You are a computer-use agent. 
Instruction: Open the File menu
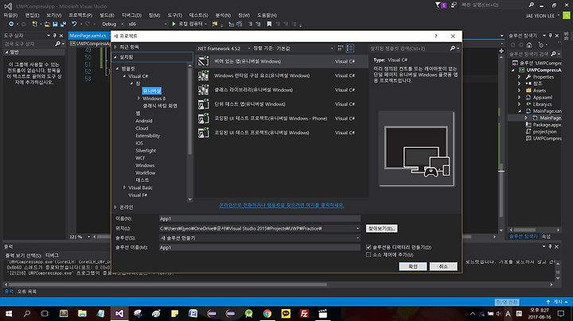tap(10, 15)
